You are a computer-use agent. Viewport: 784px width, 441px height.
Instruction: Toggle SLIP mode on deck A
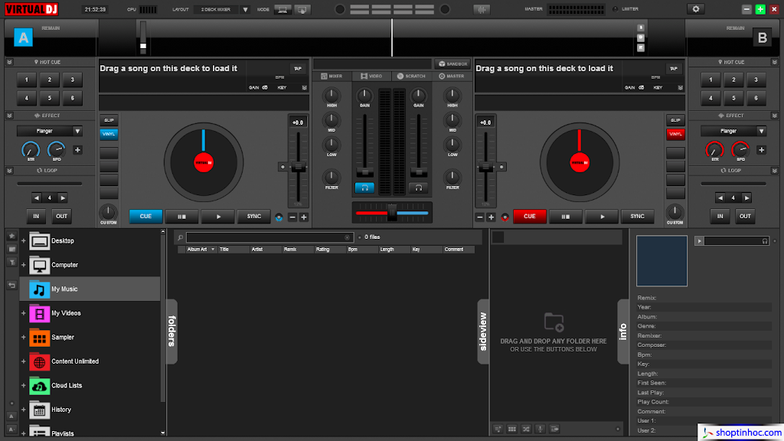pyautogui.click(x=109, y=120)
